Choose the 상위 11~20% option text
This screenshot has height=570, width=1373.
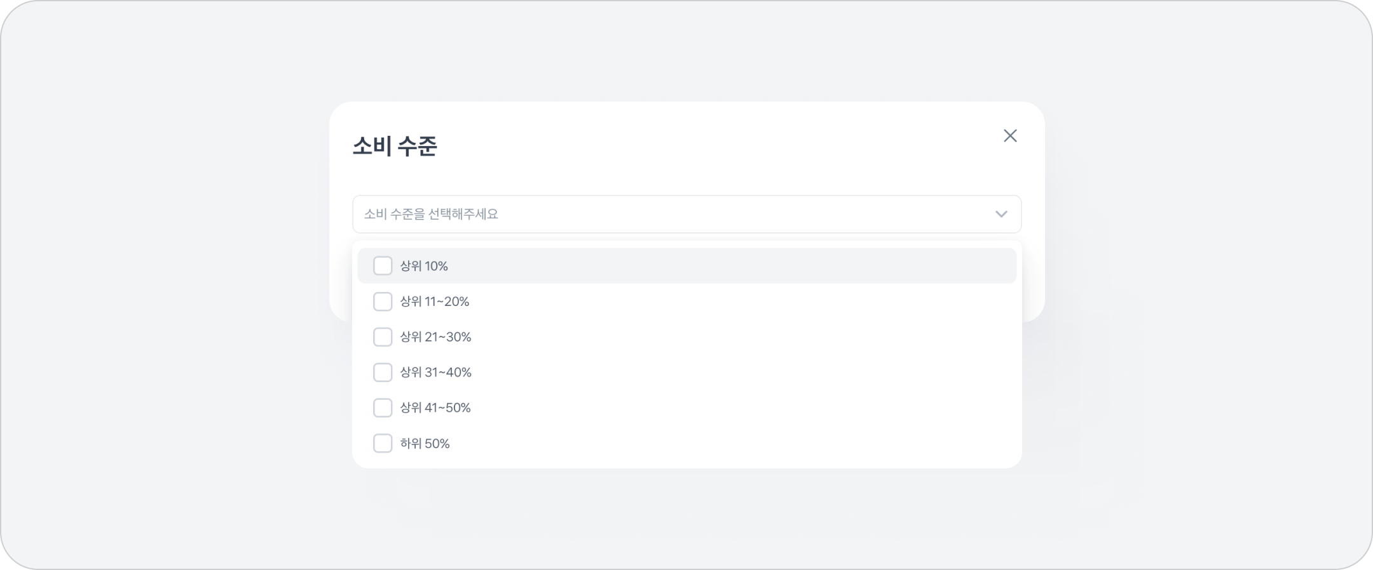435,302
